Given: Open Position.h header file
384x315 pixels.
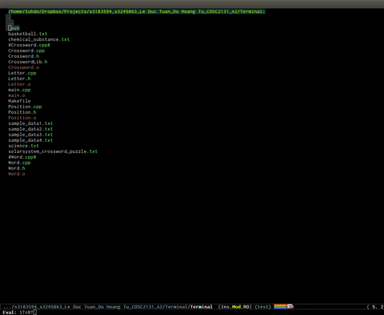Looking at the screenshot, I should (22, 112).
